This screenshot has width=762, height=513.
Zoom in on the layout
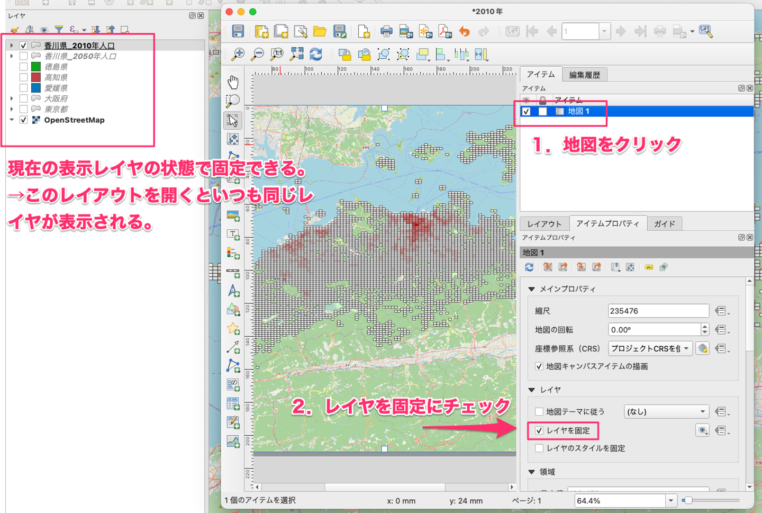tap(238, 54)
